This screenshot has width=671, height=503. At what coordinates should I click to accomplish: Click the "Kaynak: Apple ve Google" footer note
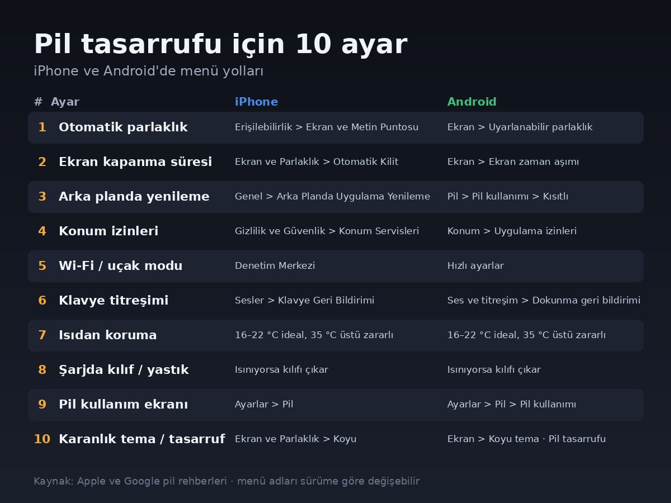pyautogui.click(x=226, y=481)
